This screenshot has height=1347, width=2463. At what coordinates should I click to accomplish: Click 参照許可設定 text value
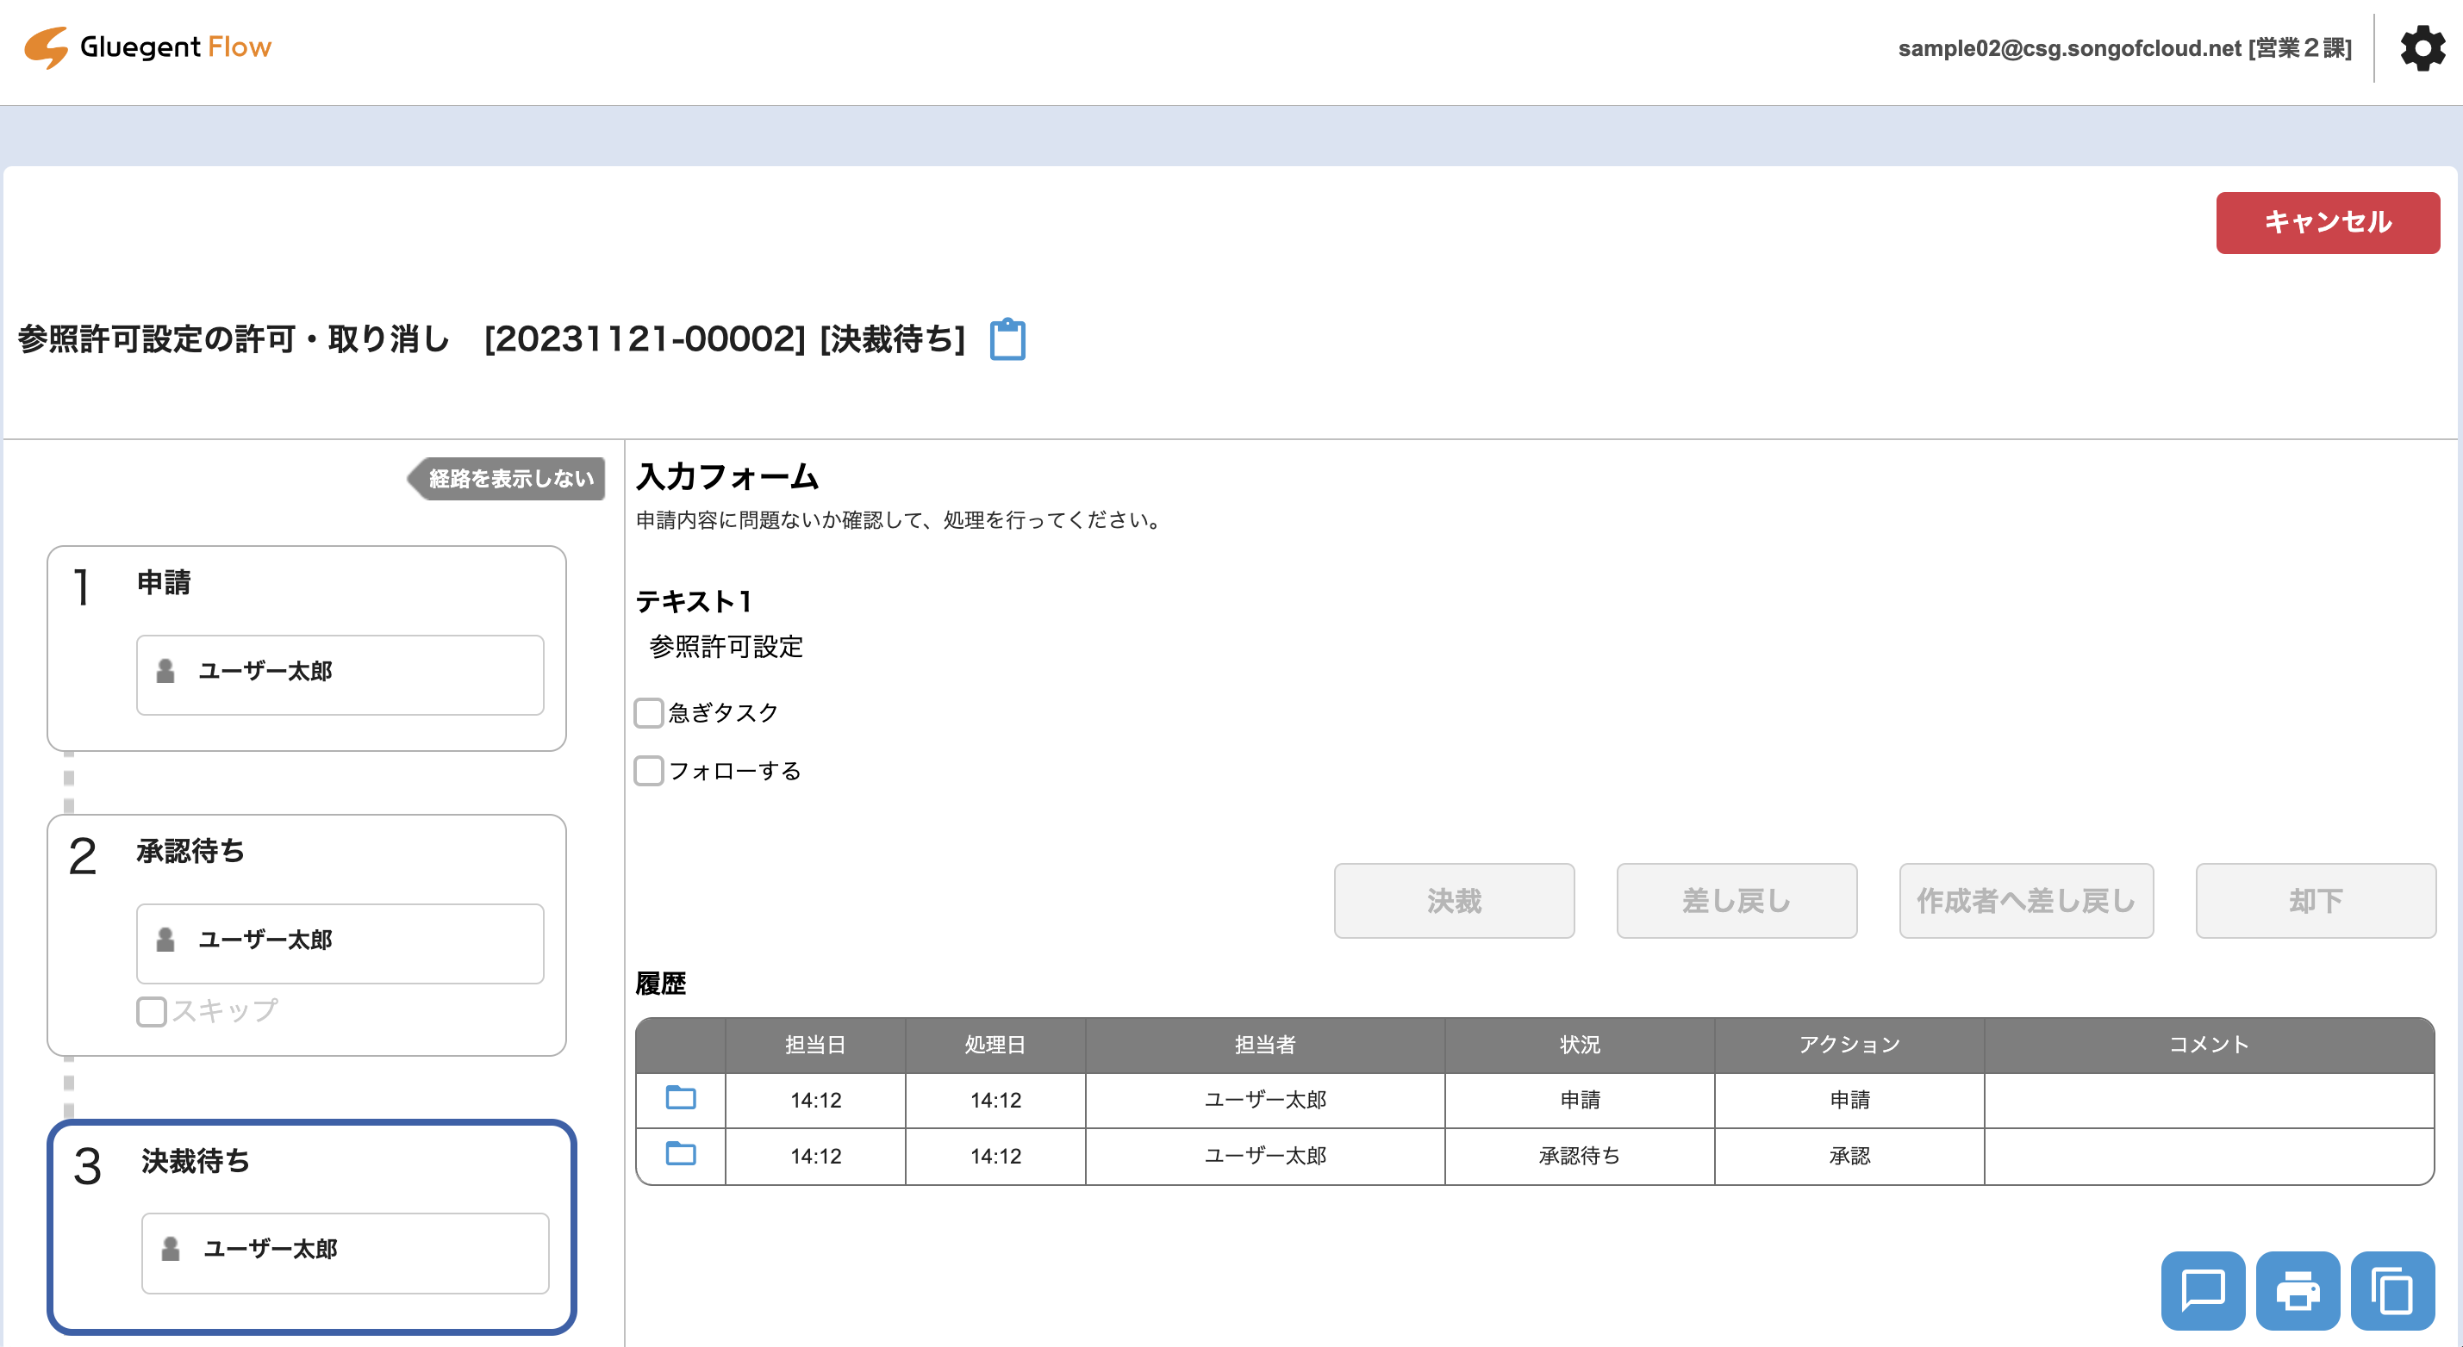726,647
